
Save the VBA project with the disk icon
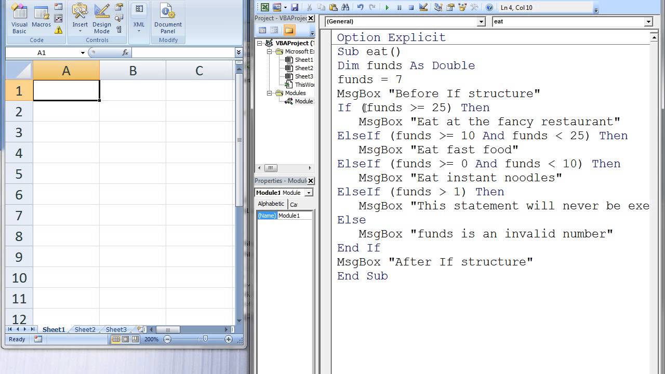click(x=295, y=7)
